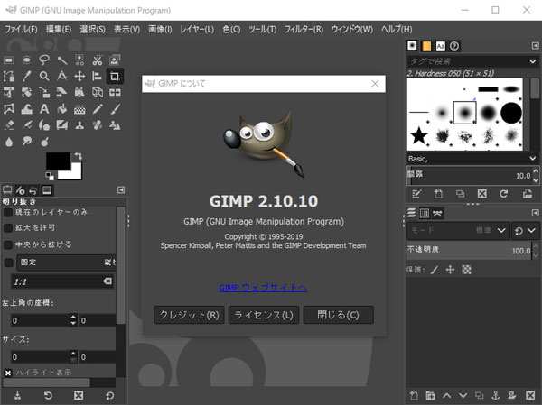This screenshot has width=542, height=405.
Task: Select the Zoom magnifier tool
Action: click(44, 77)
